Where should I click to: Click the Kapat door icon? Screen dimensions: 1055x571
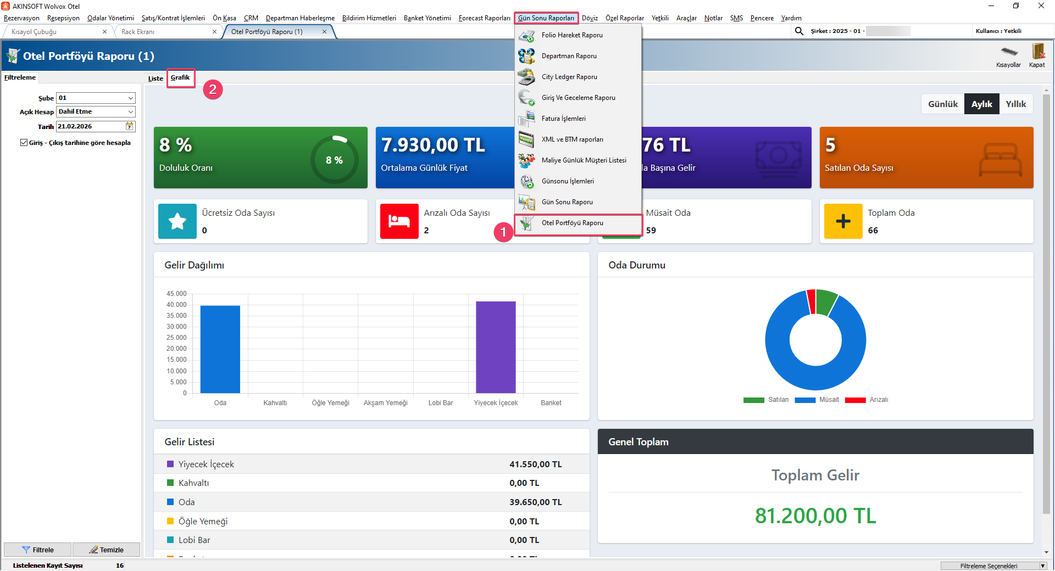coord(1038,52)
